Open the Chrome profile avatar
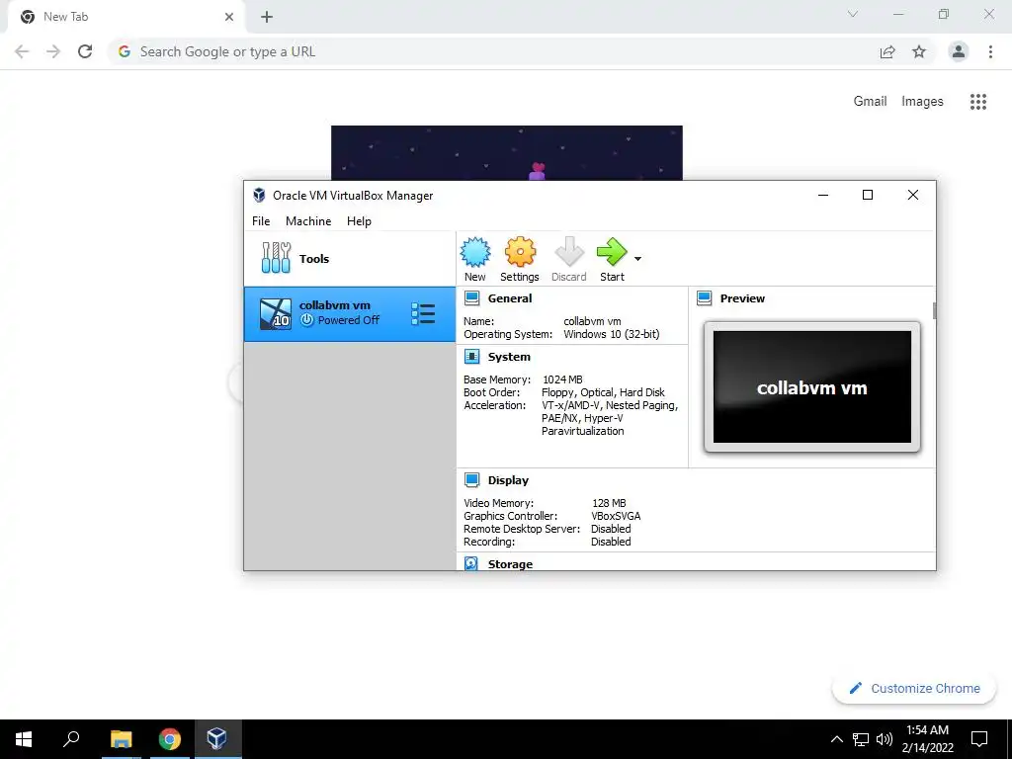Image resolution: width=1012 pixels, height=759 pixels. [x=959, y=51]
